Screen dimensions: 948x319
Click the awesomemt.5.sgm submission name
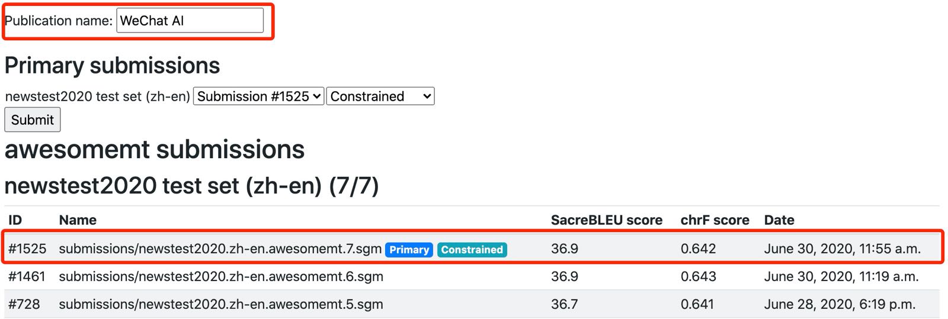click(221, 304)
